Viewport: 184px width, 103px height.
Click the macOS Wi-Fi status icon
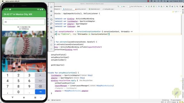[161, 1]
